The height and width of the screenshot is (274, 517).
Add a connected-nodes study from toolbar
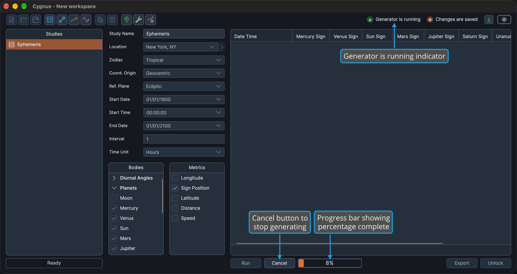(62, 20)
